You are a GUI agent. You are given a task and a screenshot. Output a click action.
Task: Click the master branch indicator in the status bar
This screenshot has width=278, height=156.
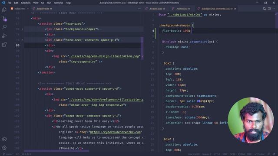(x=8, y=154)
